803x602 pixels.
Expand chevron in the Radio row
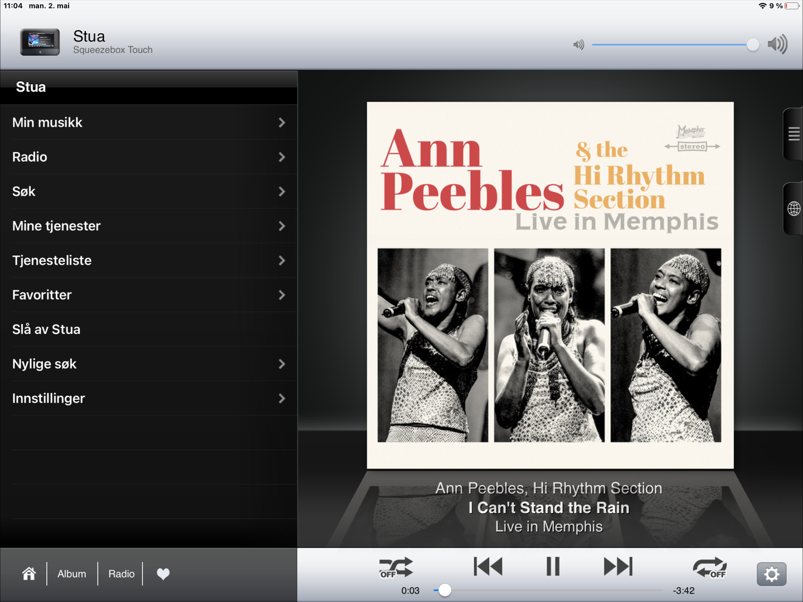(x=282, y=157)
